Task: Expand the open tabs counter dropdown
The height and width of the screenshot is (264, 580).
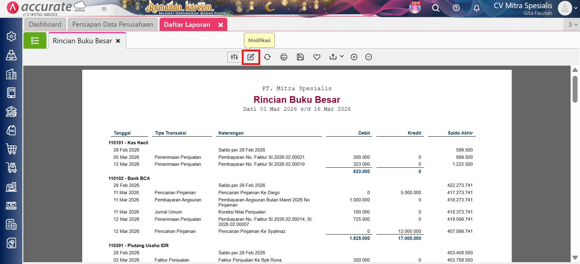Action: 573,24
